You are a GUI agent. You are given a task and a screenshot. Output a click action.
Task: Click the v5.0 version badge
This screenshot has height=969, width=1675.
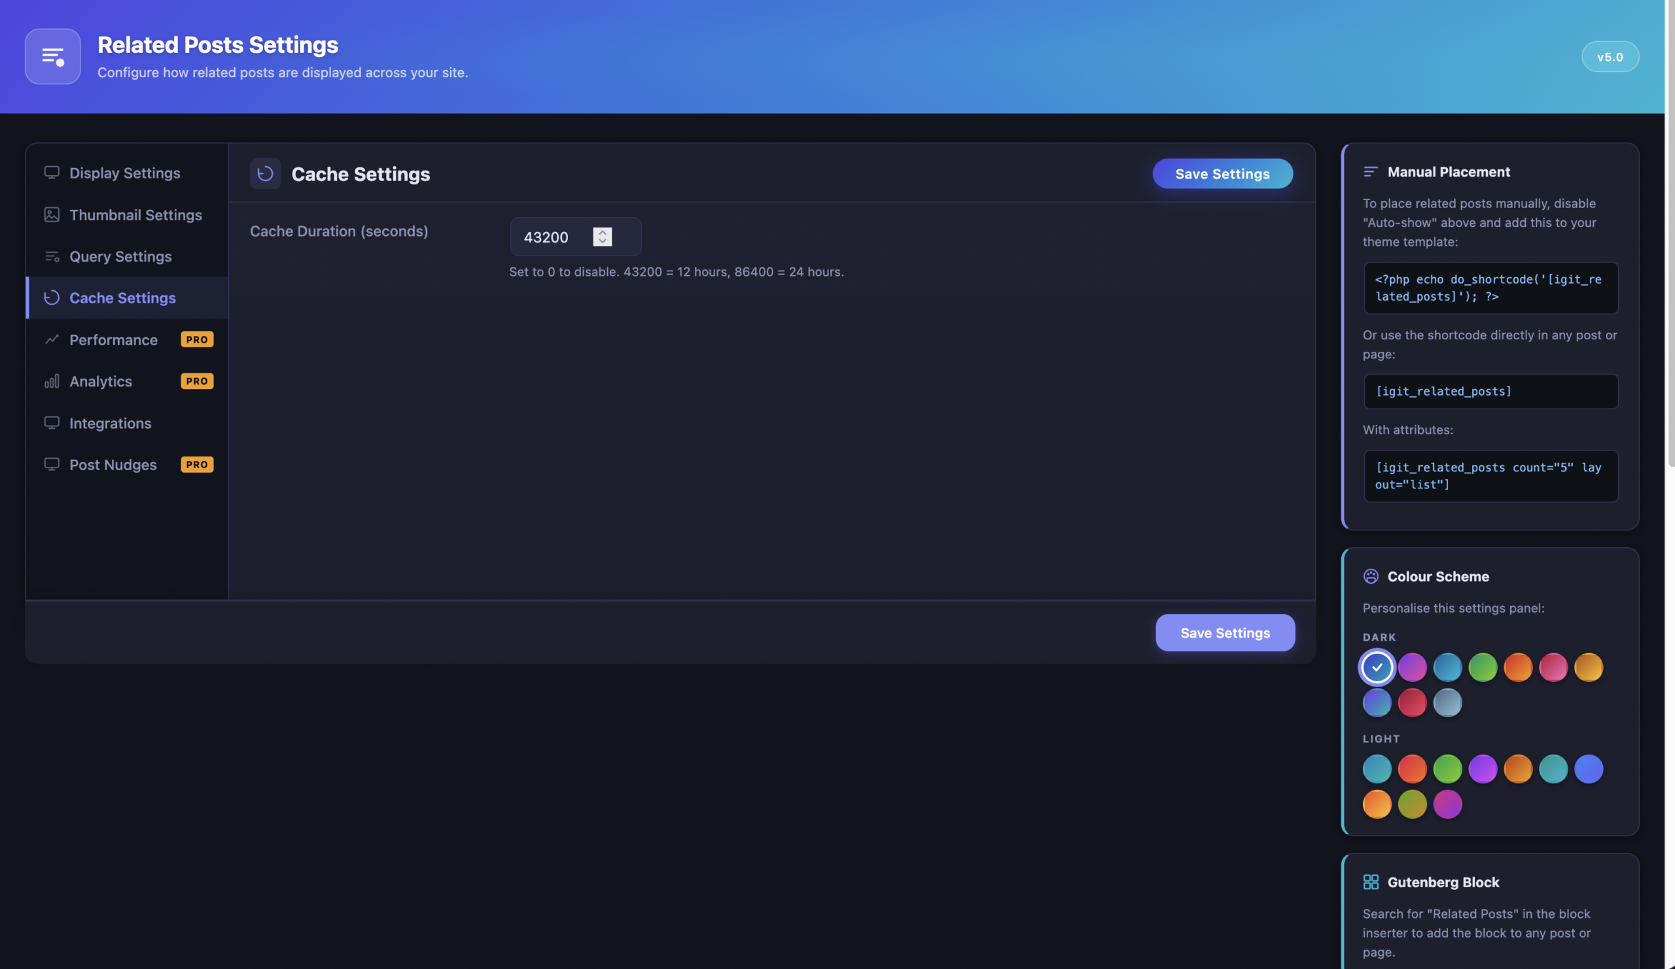tap(1610, 56)
